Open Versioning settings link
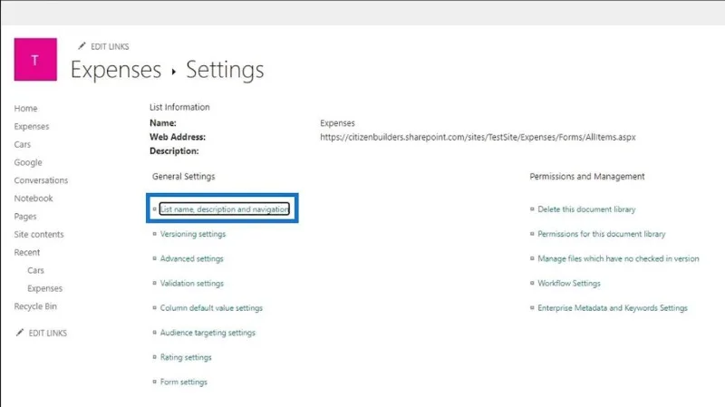This screenshot has height=407, width=725. click(193, 234)
